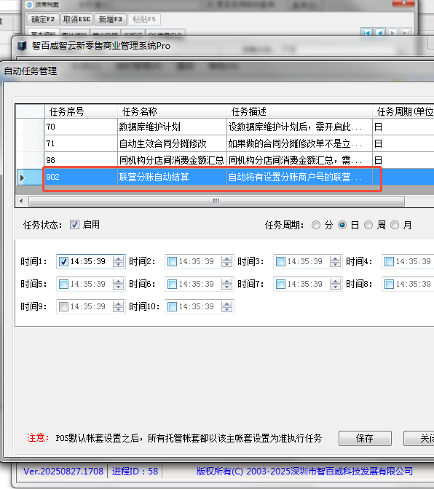Click the previous-record navigation icon in background window

379,33
